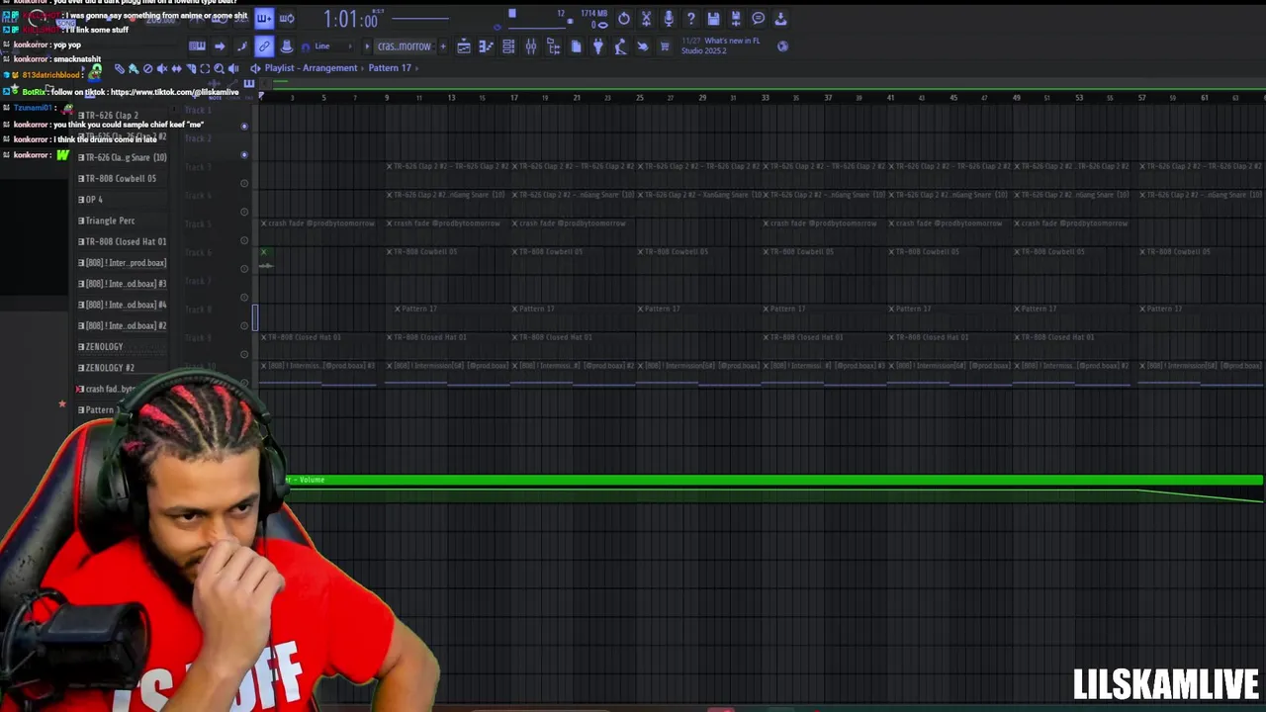Toggle typing keyboard to piano icon
The image size is (1266, 712).
[197, 46]
